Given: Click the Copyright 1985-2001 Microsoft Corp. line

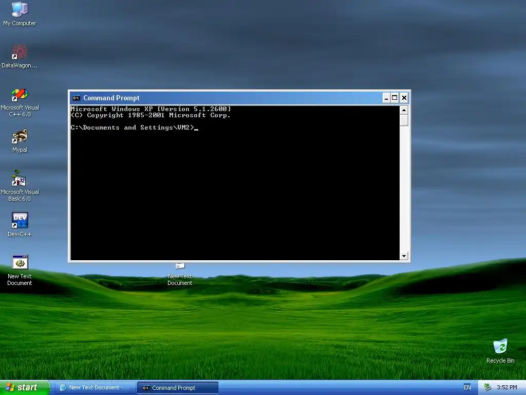Looking at the screenshot, I should (x=151, y=115).
